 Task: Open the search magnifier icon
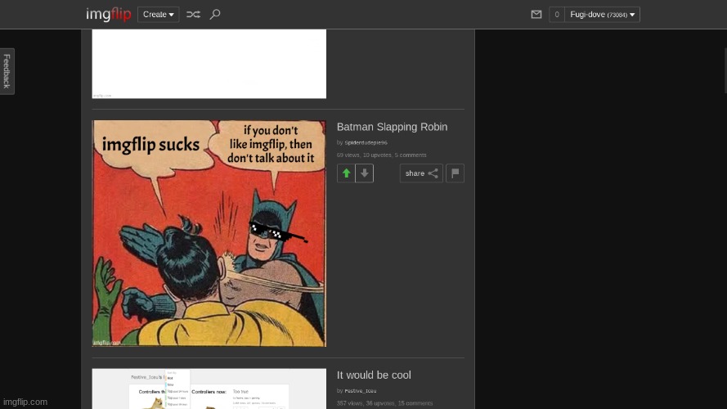pyautogui.click(x=215, y=15)
